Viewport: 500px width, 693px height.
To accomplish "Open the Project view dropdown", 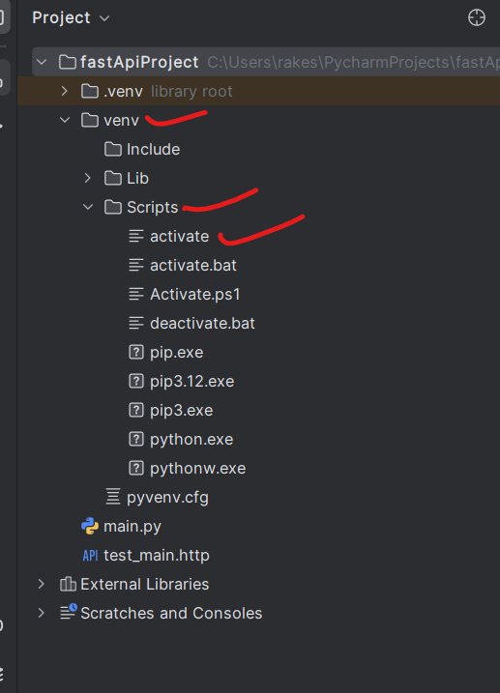I will [x=104, y=18].
